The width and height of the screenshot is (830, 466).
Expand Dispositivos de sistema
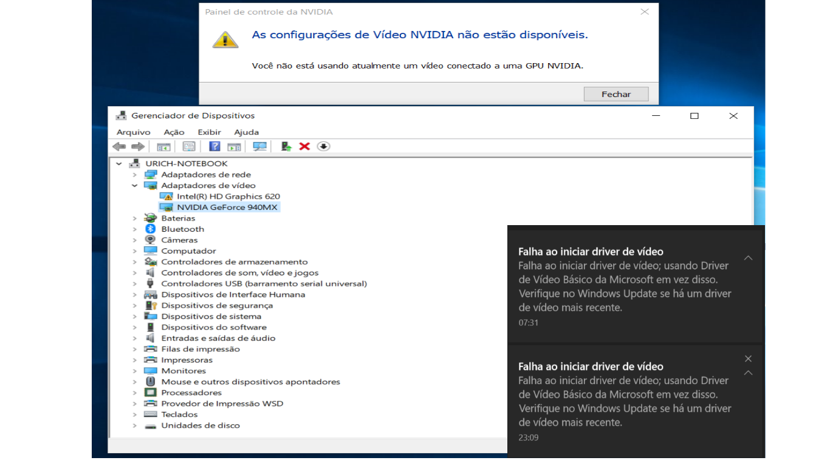click(135, 316)
